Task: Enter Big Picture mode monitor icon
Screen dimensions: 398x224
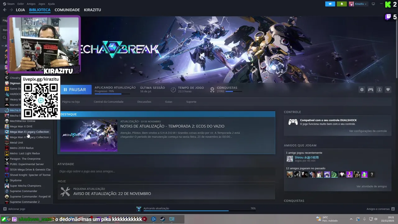Action: coord(373,4)
